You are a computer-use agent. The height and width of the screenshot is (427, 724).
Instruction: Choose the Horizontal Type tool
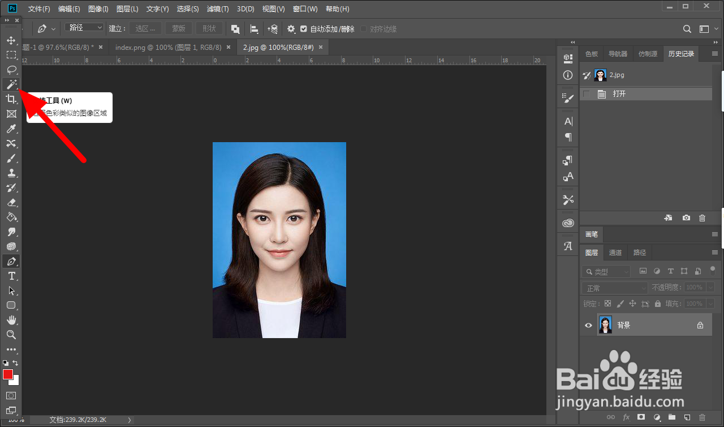click(x=11, y=276)
